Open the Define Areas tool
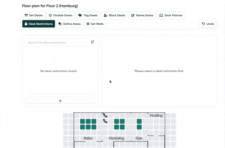 69,24
